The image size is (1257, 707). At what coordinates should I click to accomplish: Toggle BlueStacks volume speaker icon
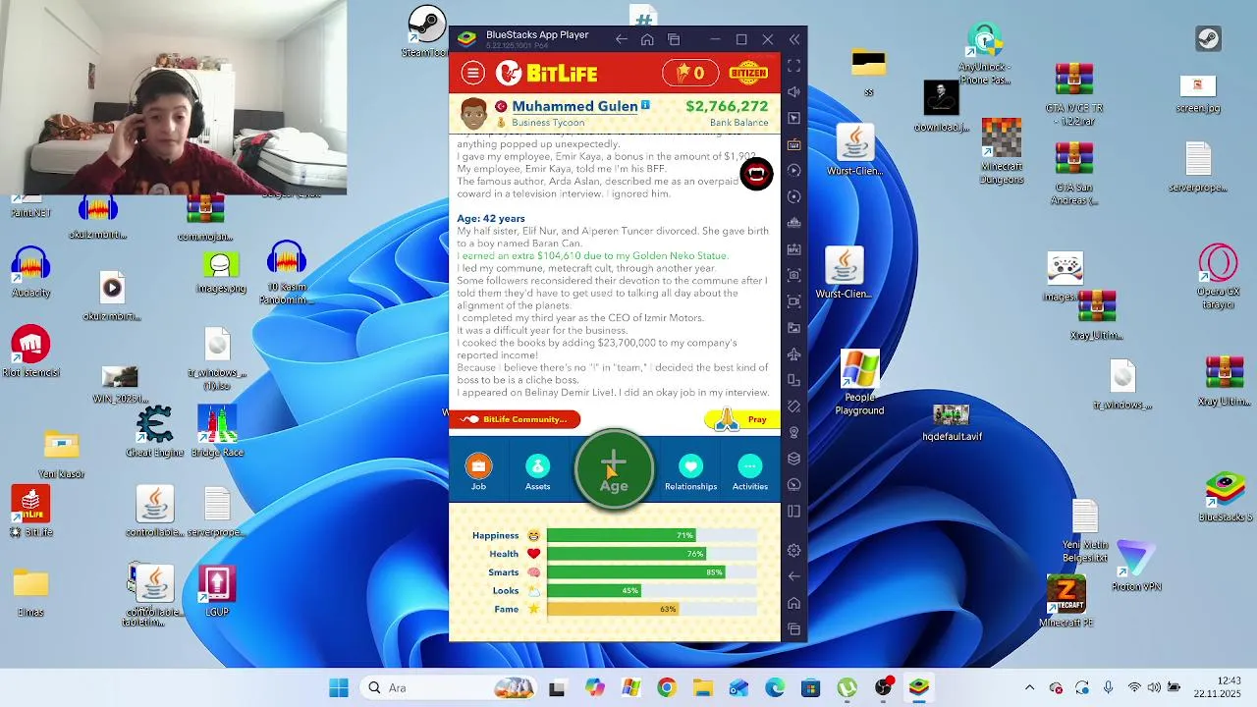pyautogui.click(x=794, y=91)
